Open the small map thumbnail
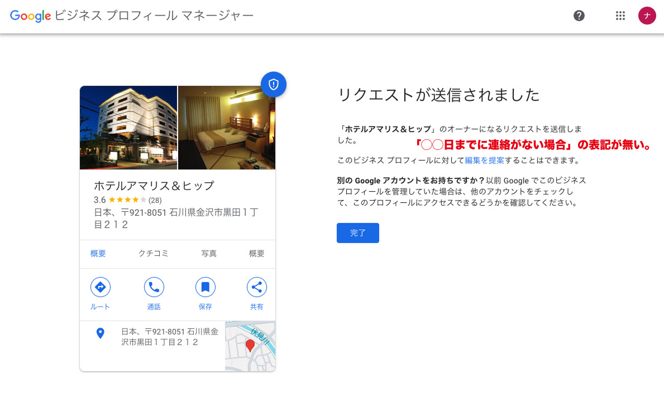Viewport: 664px width, 403px height. (x=250, y=346)
